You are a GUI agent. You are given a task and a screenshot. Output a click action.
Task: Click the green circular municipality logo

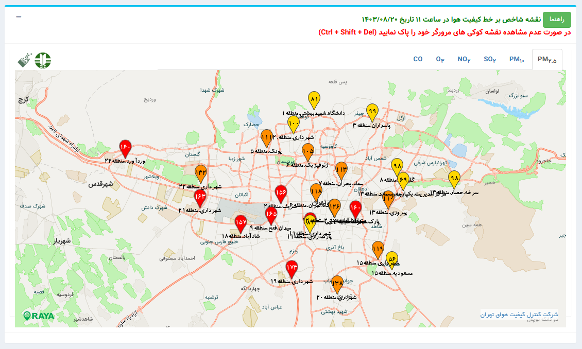pyautogui.click(x=43, y=60)
